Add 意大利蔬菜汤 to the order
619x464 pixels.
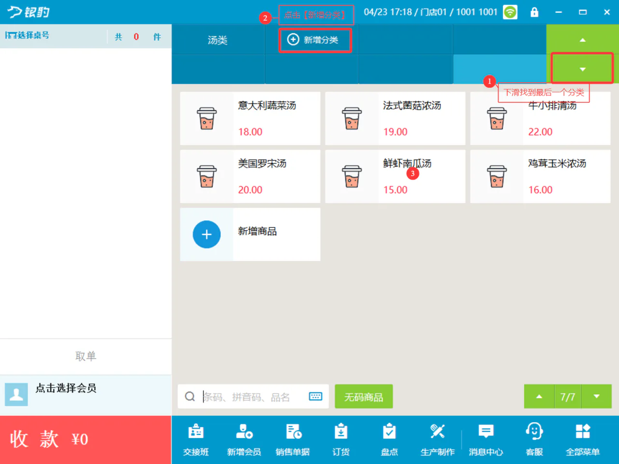click(x=250, y=118)
